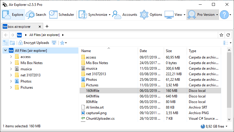Select Mis Box Notes in folder tree
The width and height of the screenshot is (234, 132).
coord(31,63)
